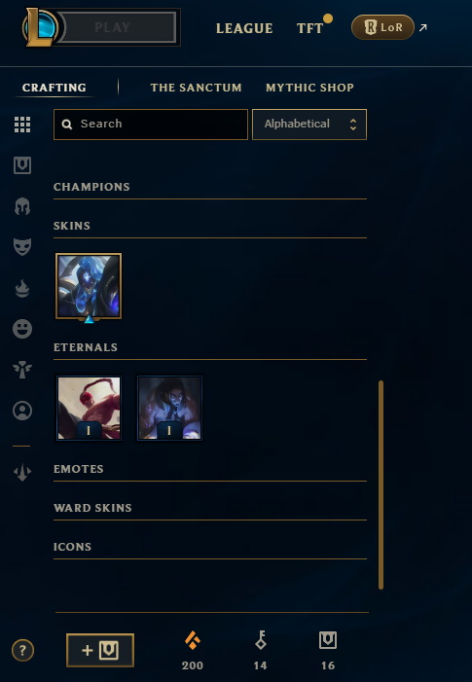The width and height of the screenshot is (472, 682).
Task: Switch to The Sanctum tab
Action: click(197, 88)
